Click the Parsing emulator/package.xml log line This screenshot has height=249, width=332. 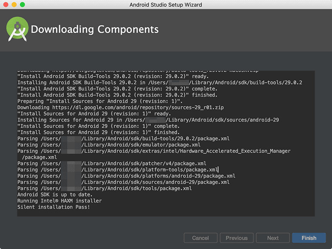point(109,144)
